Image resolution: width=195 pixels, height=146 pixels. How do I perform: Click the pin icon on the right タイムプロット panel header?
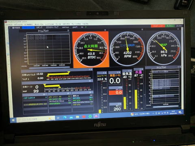tap(178, 67)
